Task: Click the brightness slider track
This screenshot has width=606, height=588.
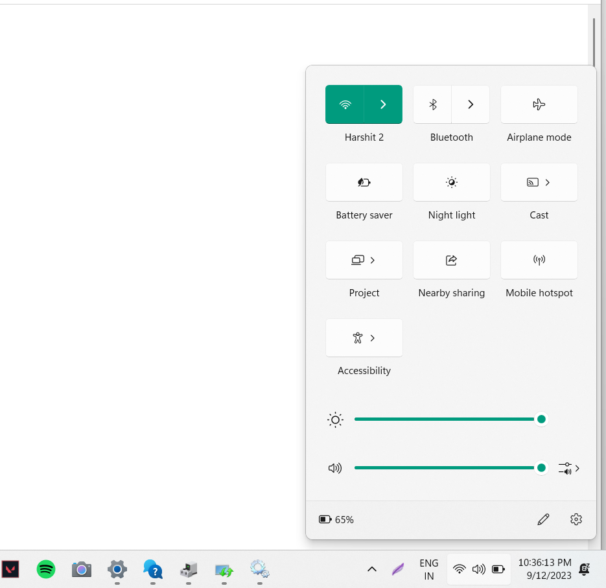Action: [x=447, y=419]
